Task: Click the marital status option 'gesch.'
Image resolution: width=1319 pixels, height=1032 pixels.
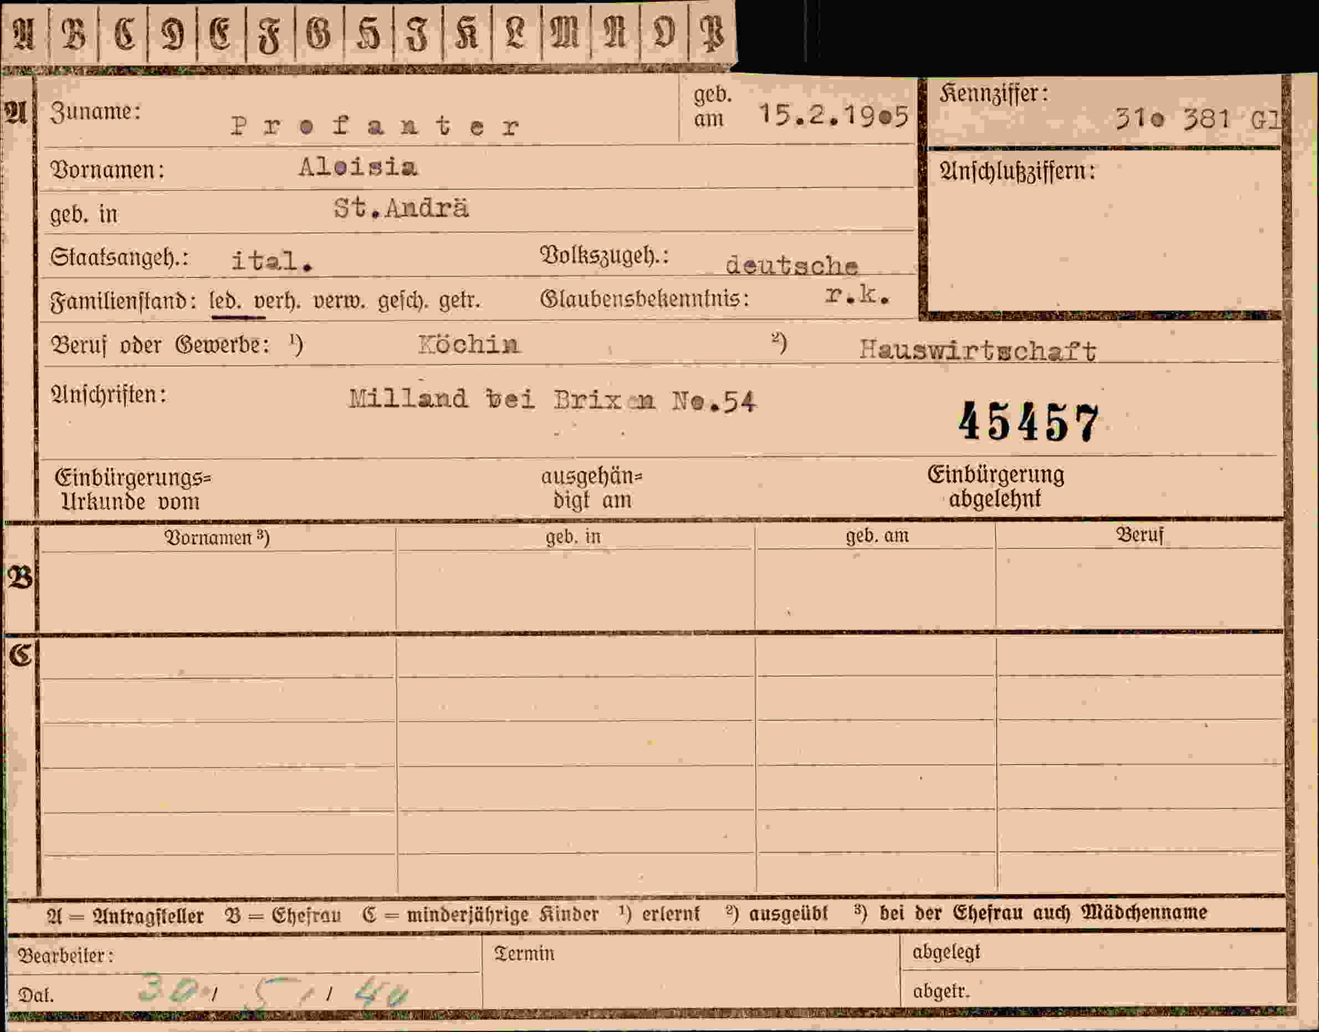Action: (x=402, y=300)
